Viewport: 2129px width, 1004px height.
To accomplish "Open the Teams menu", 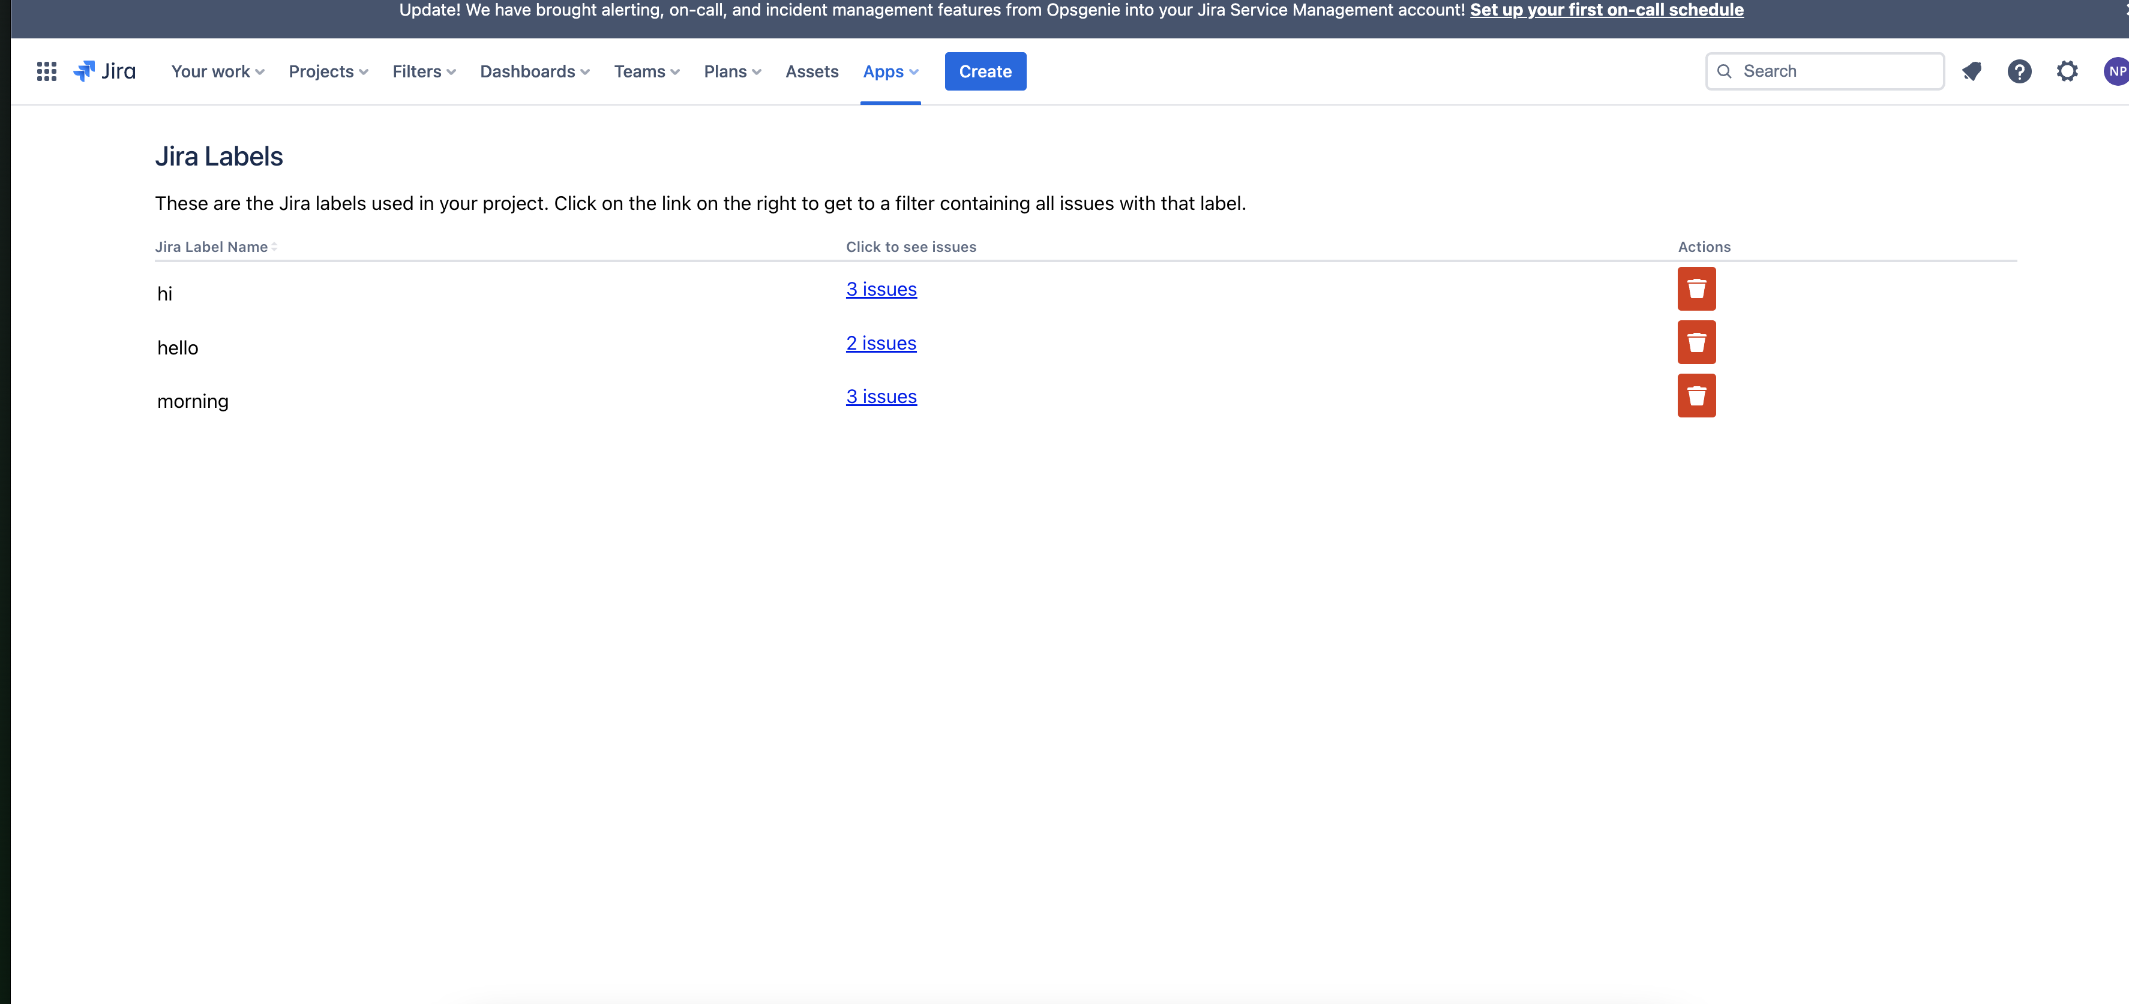I will [646, 72].
